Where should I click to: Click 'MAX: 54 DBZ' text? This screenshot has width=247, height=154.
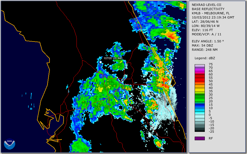coord(203,45)
